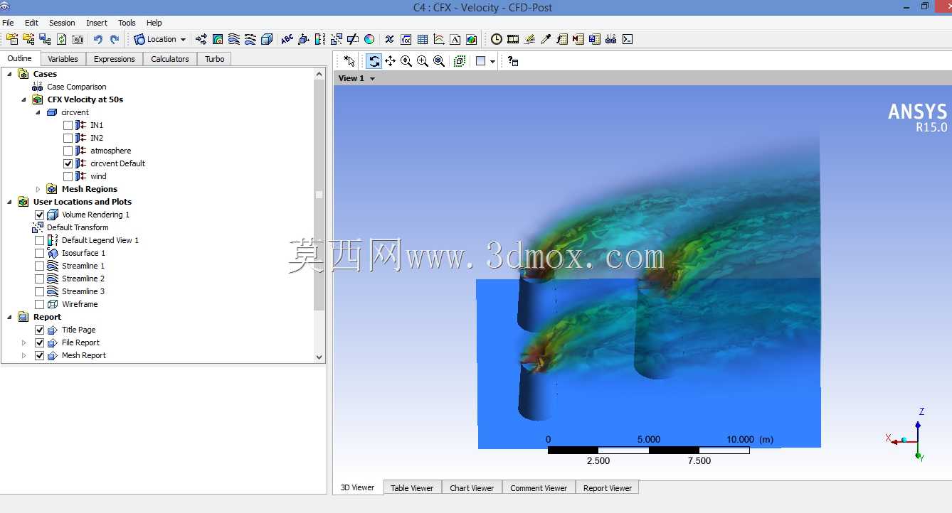The height and width of the screenshot is (513, 952).
Task: Open the viewport layout dropdown arrow
Action: (x=492, y=62)
